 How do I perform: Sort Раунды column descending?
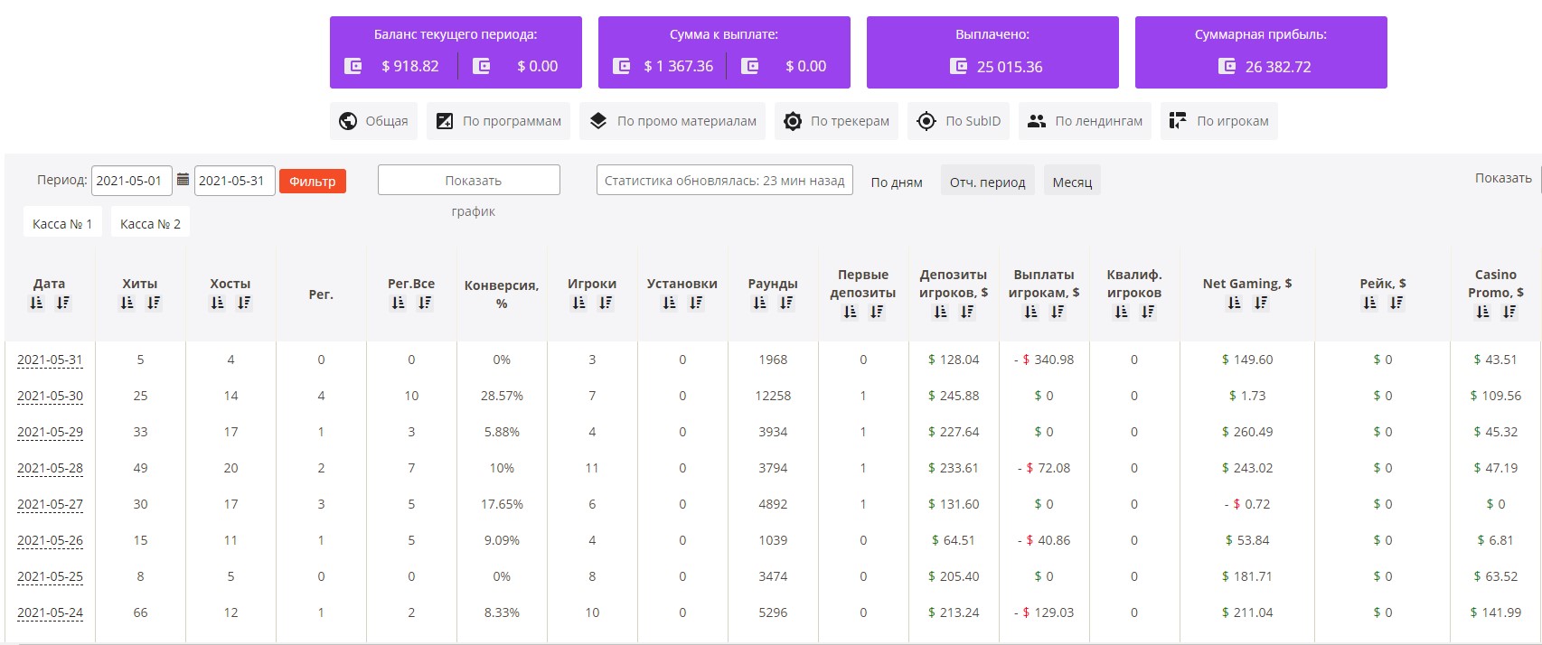point(786,303)
